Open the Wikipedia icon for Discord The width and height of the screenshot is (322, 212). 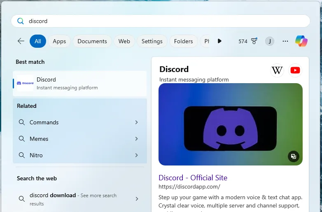click(277, 70)
